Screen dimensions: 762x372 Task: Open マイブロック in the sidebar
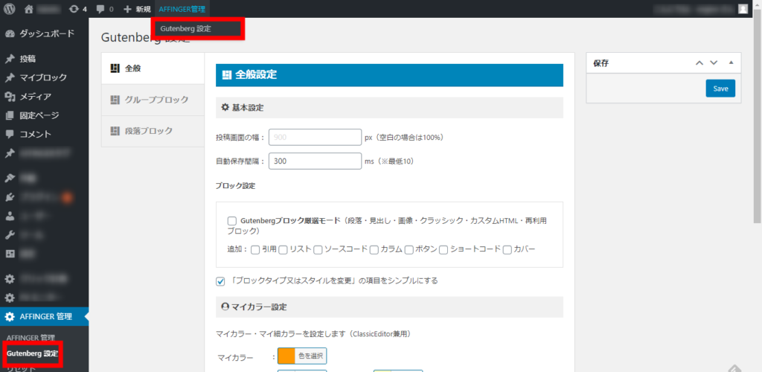coord(44,77)
